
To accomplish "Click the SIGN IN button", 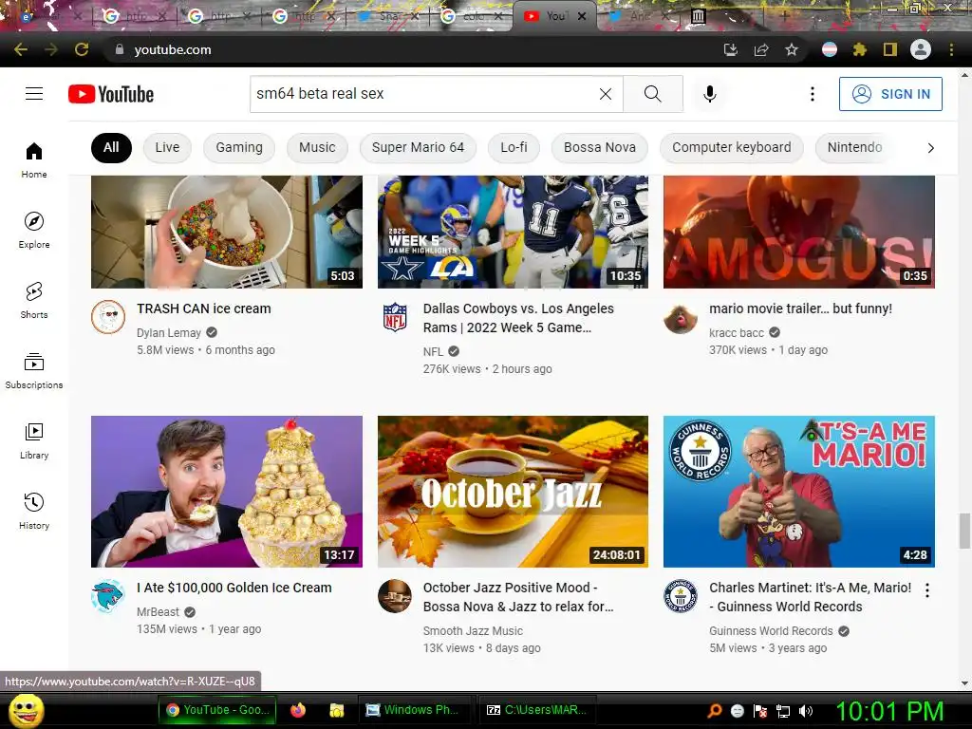I will 890,94.
